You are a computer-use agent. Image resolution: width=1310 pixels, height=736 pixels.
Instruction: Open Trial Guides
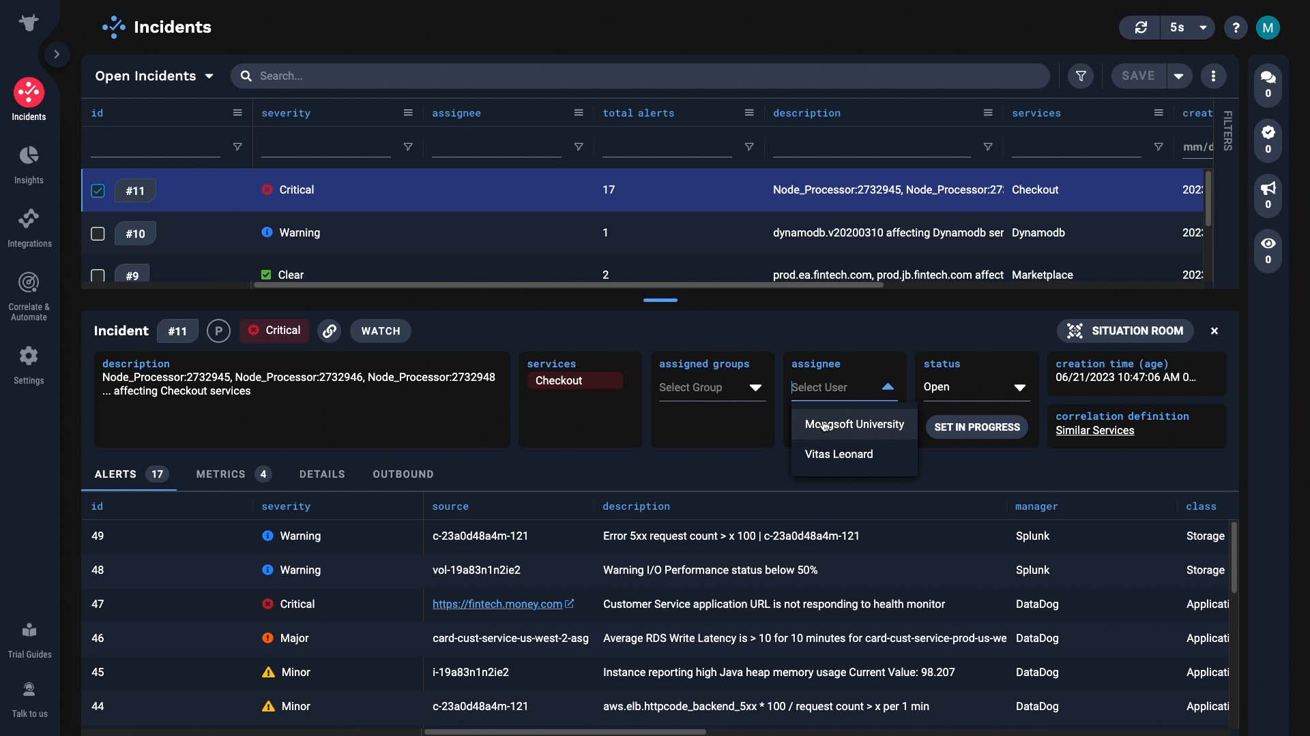29,640
